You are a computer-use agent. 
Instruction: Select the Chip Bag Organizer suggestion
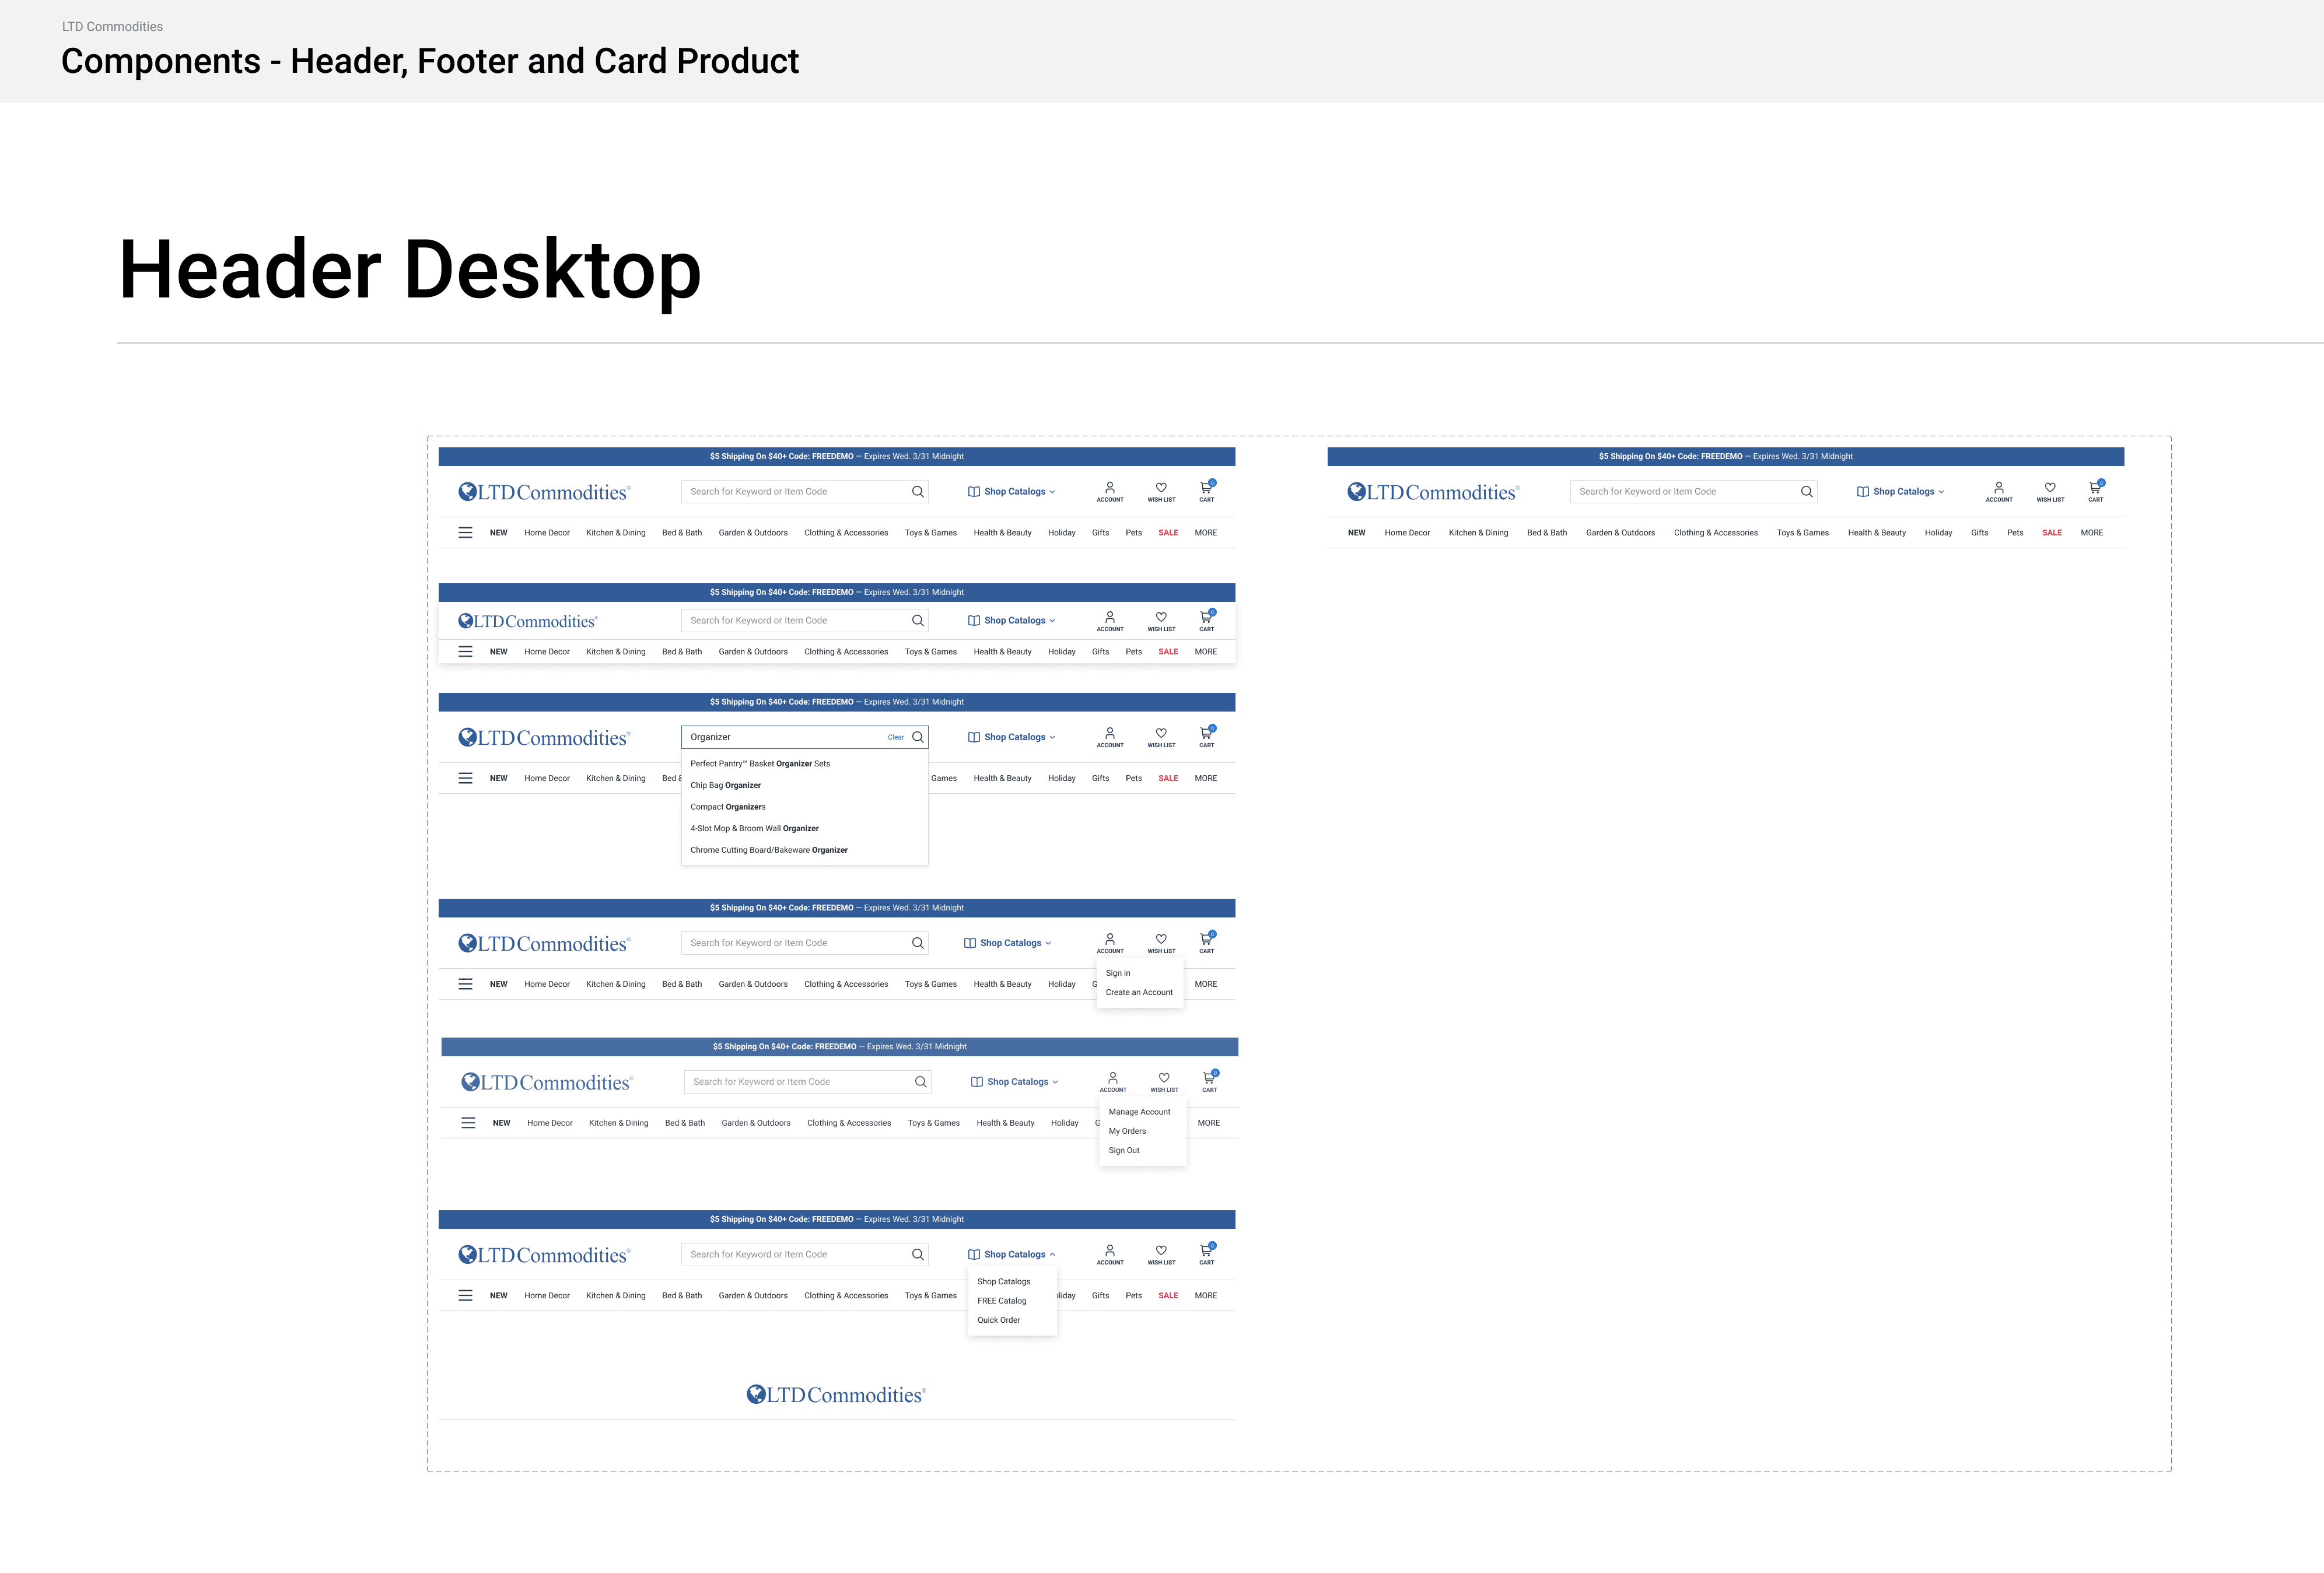tap(725, 785)
